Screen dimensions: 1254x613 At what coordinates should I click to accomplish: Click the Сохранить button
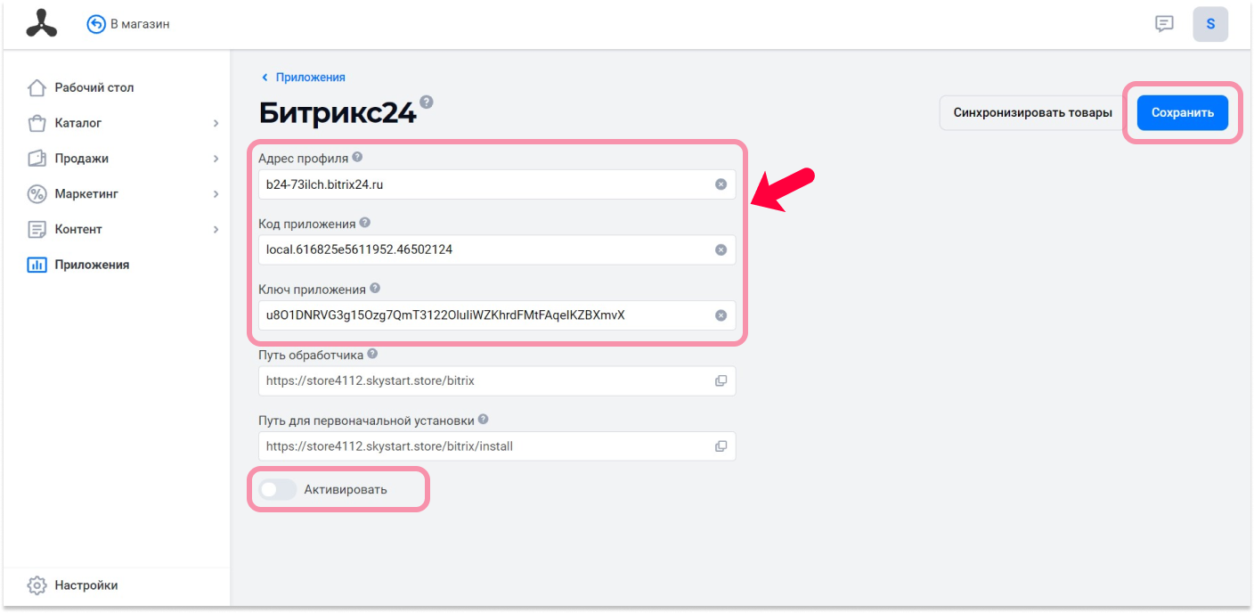(1183, 113)
